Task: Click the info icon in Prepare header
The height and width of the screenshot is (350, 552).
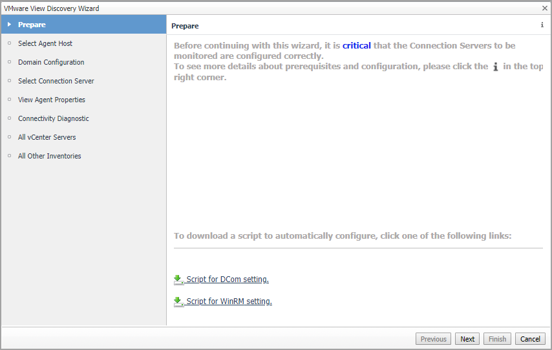Action: (542, 25)
